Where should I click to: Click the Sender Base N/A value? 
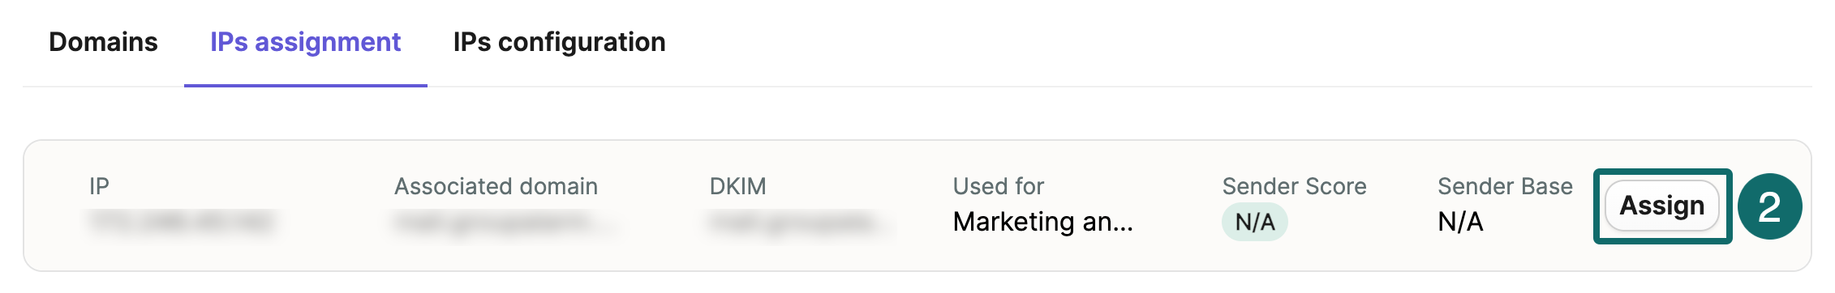pyautogui.click(x=1460, y=222)
